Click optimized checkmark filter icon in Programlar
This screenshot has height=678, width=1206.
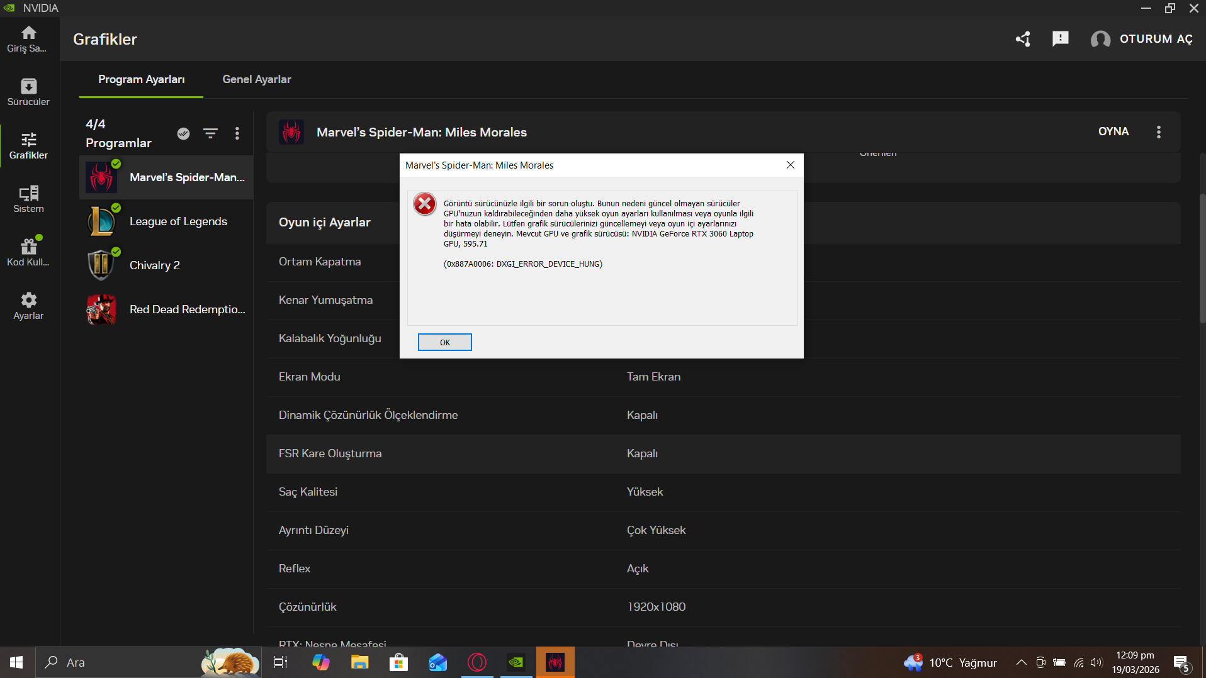183,133
